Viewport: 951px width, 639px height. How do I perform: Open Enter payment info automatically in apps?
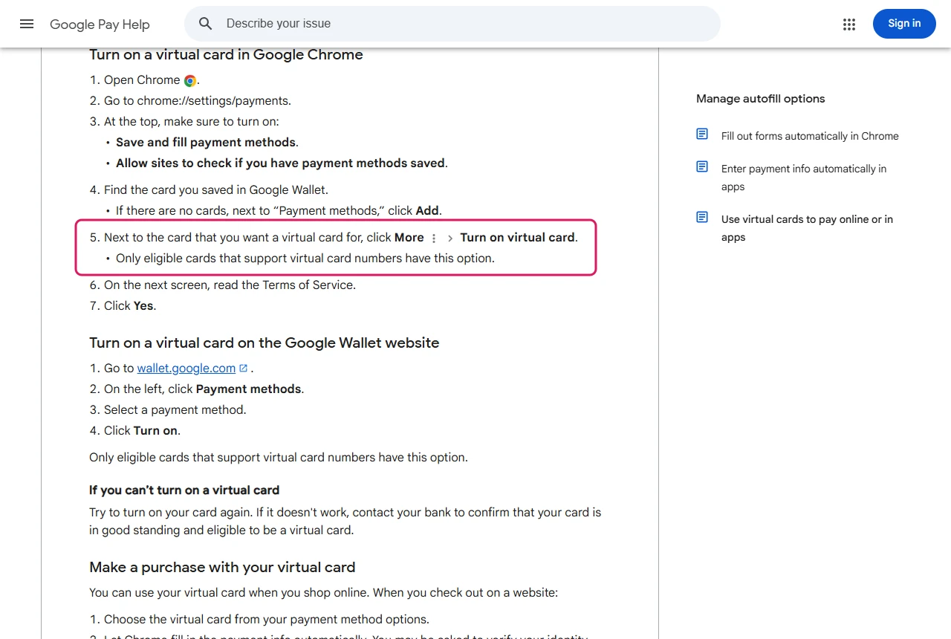[804, 178]
